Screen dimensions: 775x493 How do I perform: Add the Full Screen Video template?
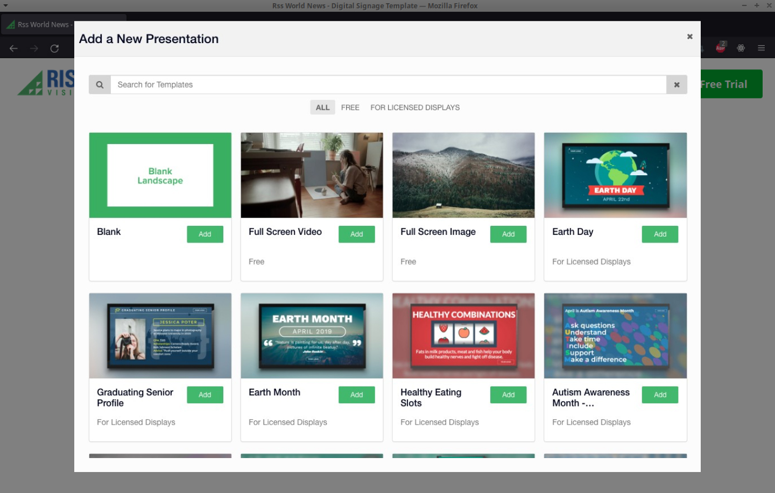(x=357, y=234)
